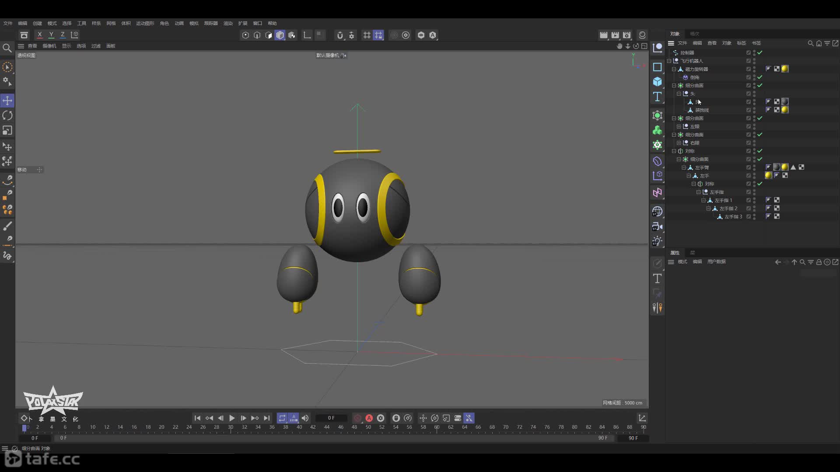Open the 运动图形 menu
The width and height of the screenshot is (840, 472).
click(x=145, y=23)
